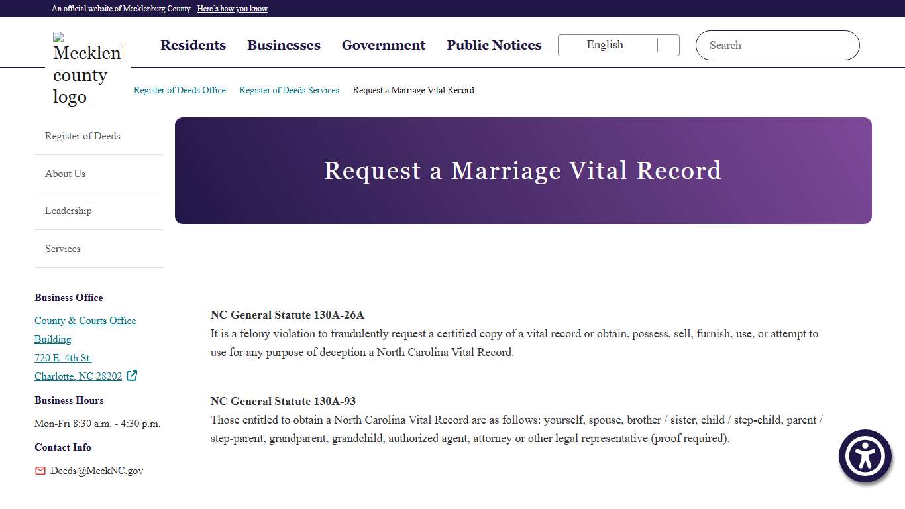The image size is (905, 509).
Task: Open the Government menu
Action: 383,45
